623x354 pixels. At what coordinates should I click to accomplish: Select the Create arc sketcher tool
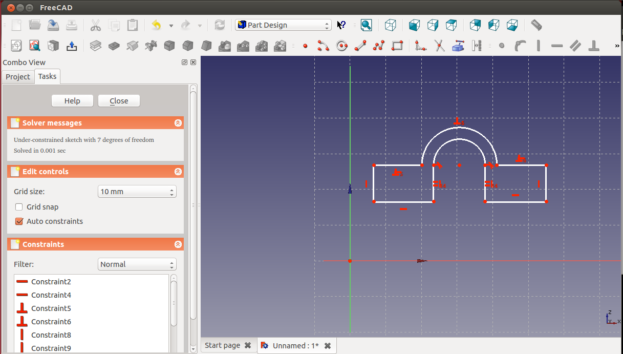tap(323, 46)
